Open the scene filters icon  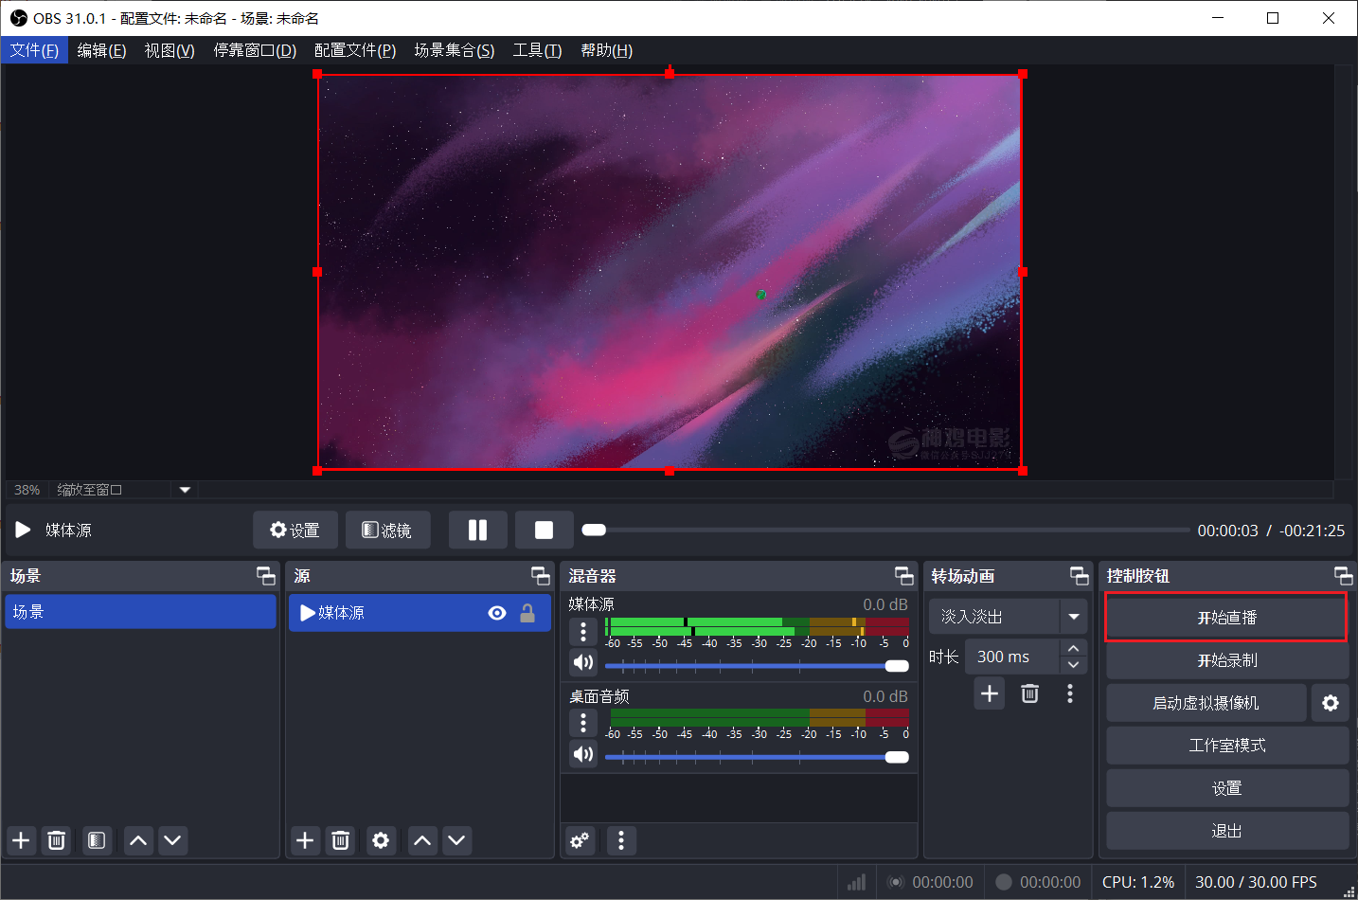[x=96, y=840]
